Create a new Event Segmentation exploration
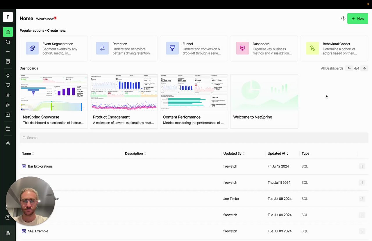Viewport: 372px width, 241px height. [x=54, y=48]
